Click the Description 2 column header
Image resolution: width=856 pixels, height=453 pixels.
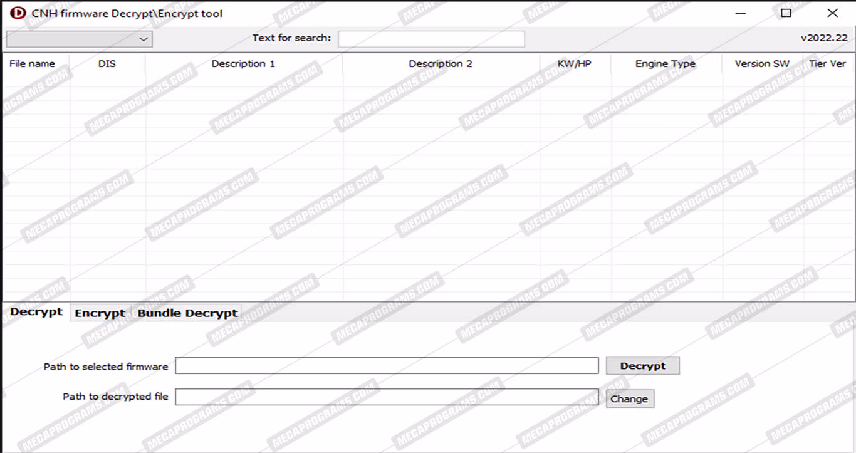point(441,64)
